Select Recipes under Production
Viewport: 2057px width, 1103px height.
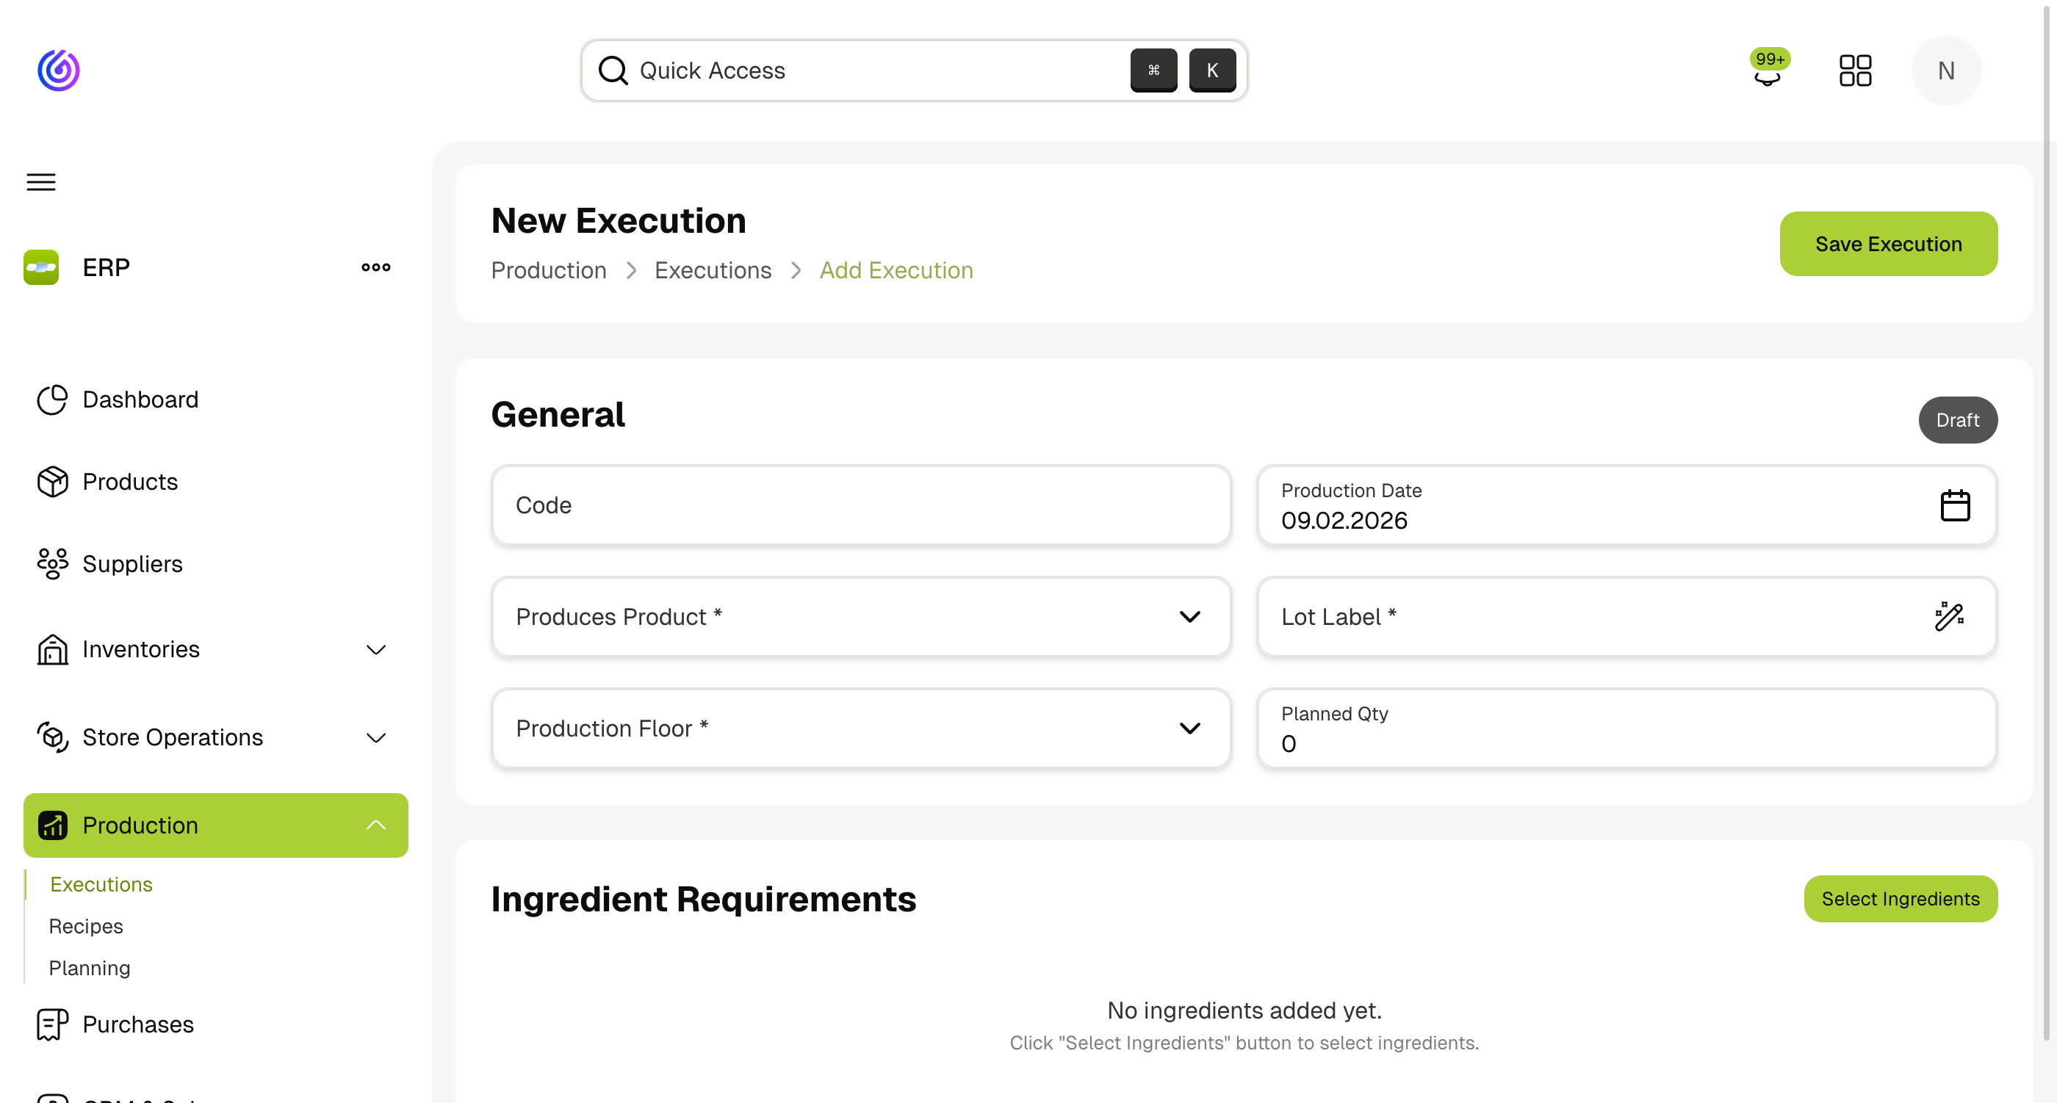(x=85, y=926)
